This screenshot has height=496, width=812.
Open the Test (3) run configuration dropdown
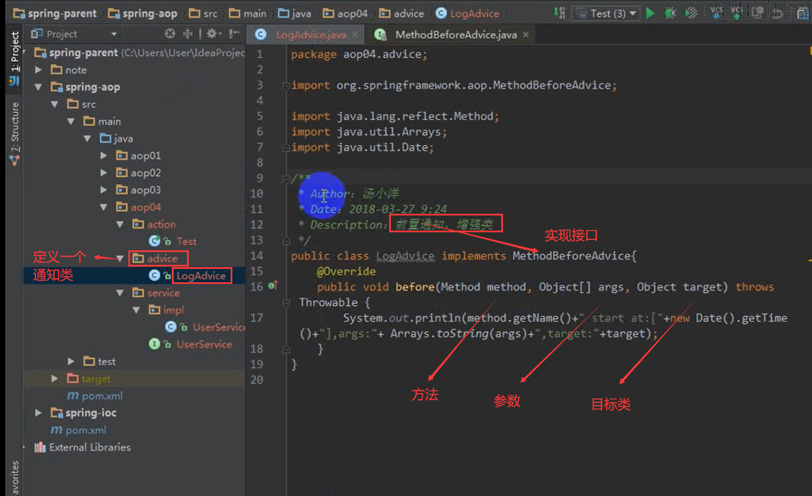pos(606,13)
